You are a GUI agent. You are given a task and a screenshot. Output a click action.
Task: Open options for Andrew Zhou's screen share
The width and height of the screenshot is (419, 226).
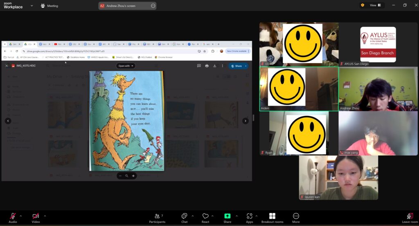[153, 6]
